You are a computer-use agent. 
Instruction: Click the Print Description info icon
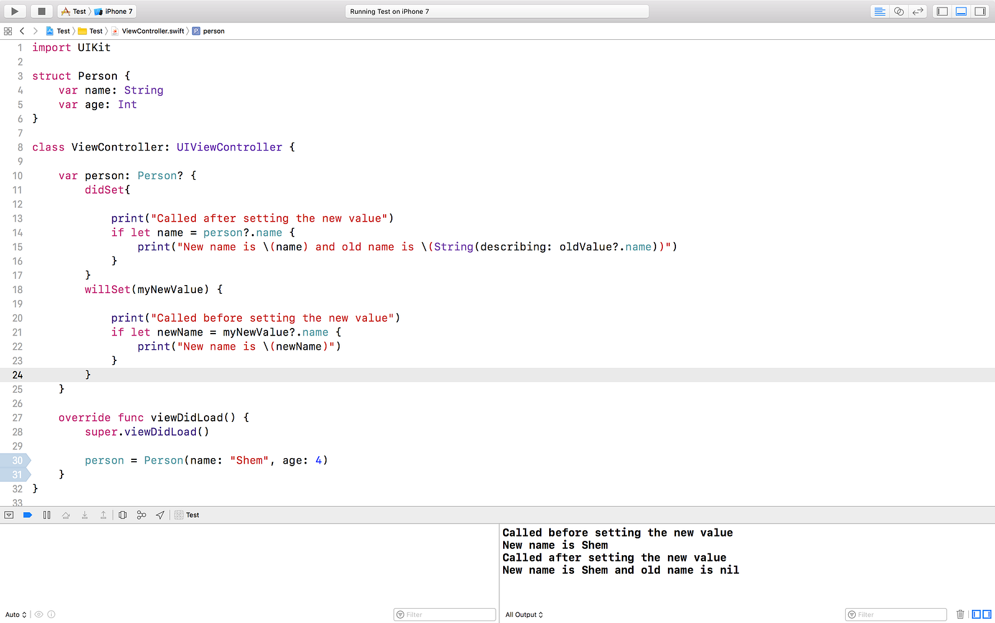tap(52, 615)
